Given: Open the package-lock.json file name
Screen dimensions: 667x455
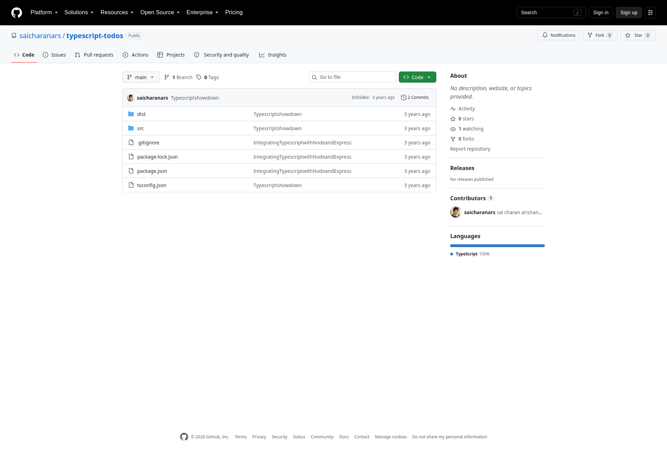Looking at the screenshot, I should (x=157, y=157).
